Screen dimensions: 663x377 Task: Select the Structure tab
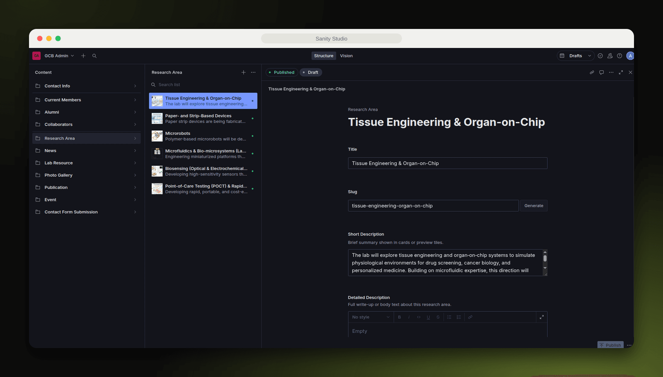pyautogui.click(x=324, y=56)
